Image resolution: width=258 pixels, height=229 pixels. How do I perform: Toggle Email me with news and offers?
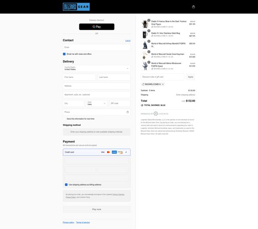64,54
